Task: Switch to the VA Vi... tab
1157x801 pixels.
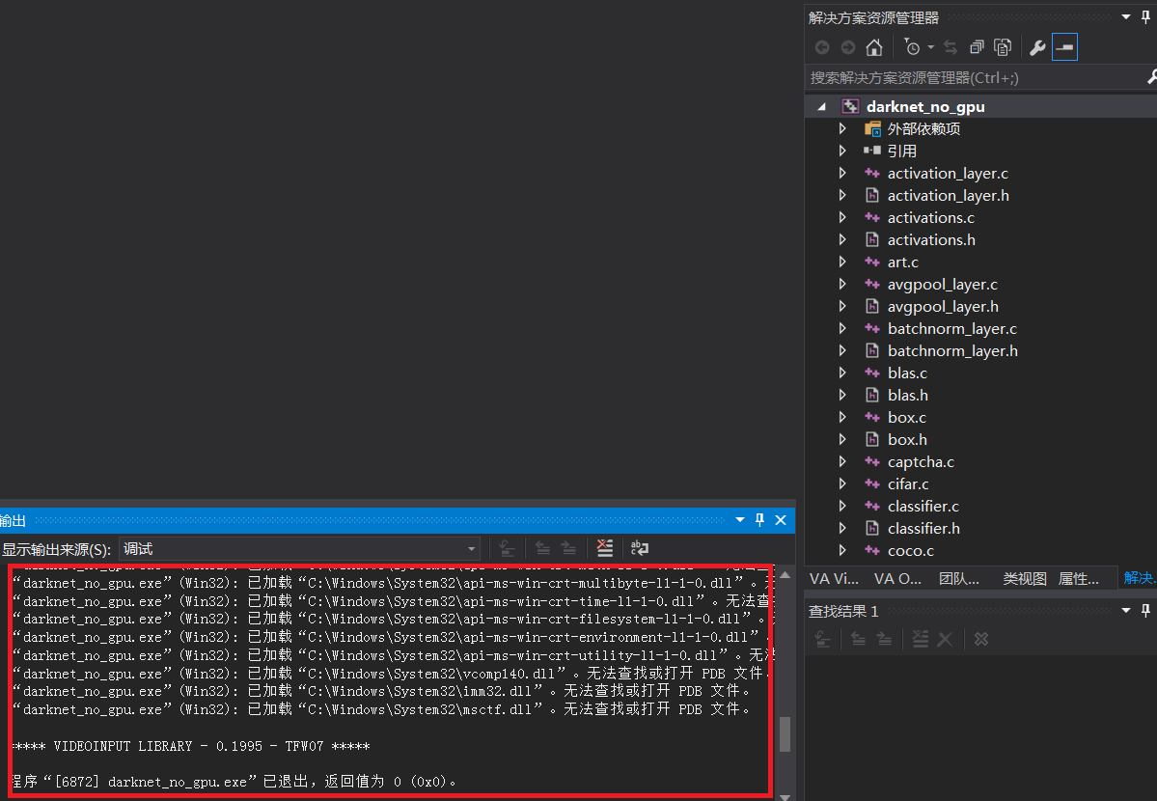Action: pyautogui.click(x=834, y=579)
